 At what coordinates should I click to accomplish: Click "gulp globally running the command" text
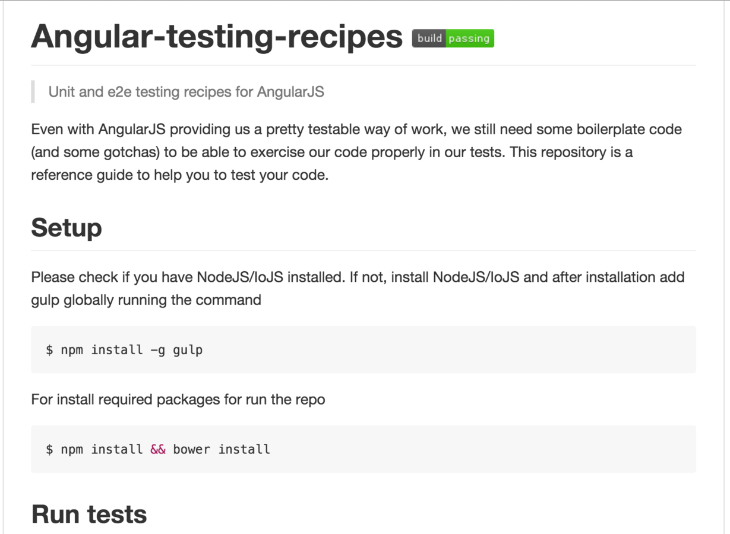(x=146, y=300)
